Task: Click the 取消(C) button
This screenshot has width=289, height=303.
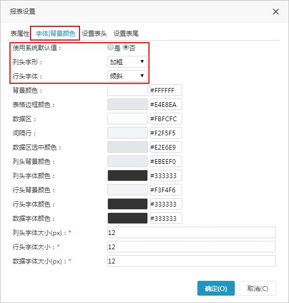Action: click(x=258, y=288)
